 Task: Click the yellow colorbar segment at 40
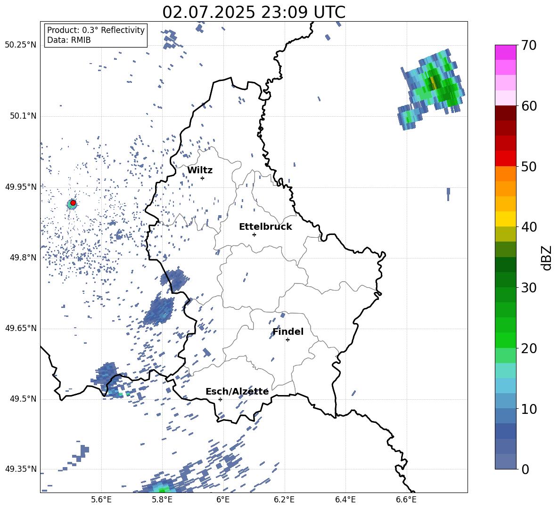coord(505,219)
